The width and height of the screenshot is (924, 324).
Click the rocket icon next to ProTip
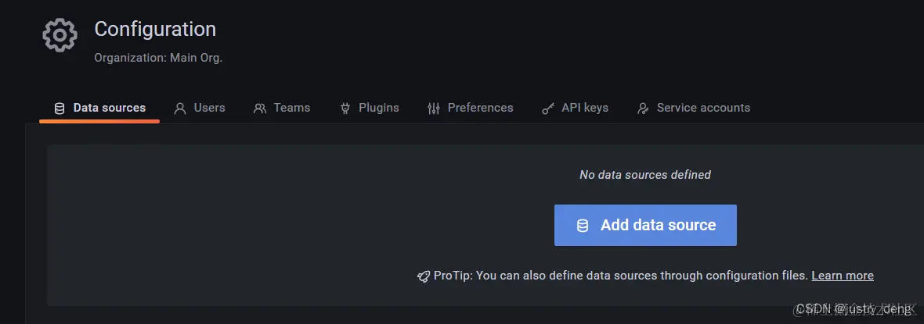click(424, 276)
